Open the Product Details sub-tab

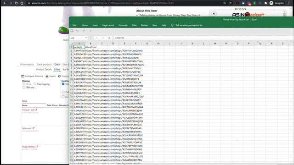click(44, 69)
